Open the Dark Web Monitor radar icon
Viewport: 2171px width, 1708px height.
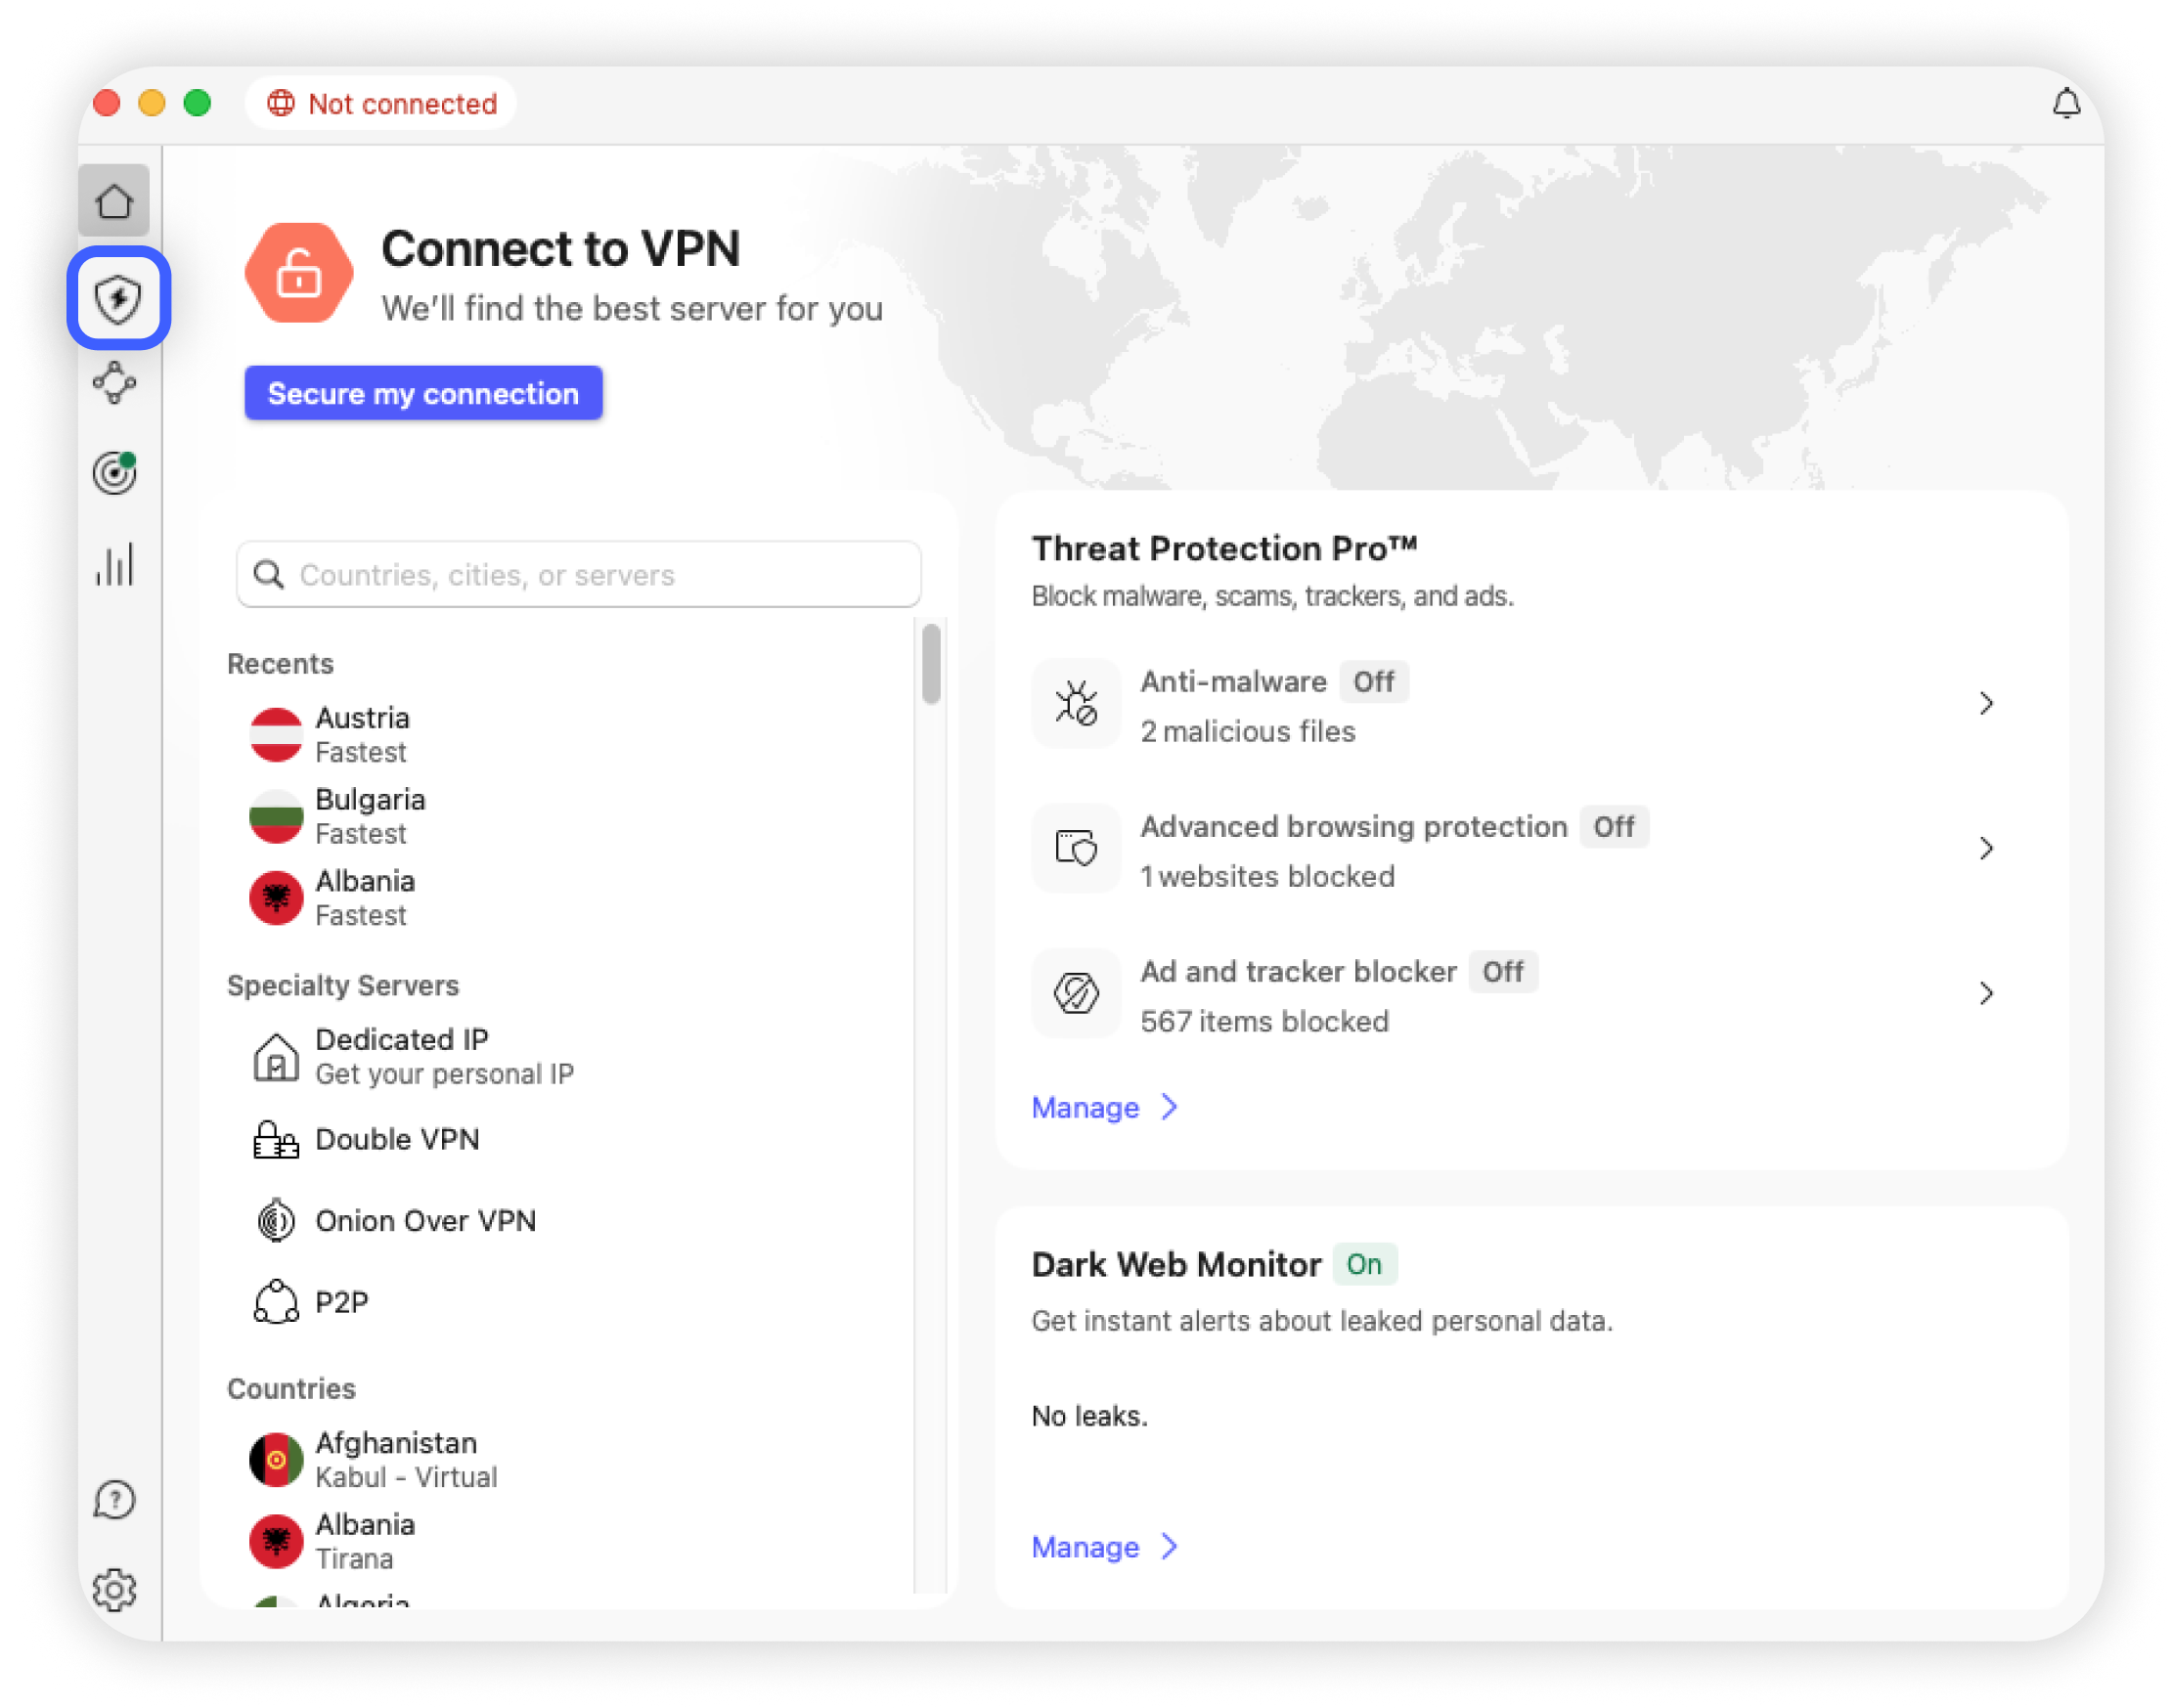[x=115, y=472]
